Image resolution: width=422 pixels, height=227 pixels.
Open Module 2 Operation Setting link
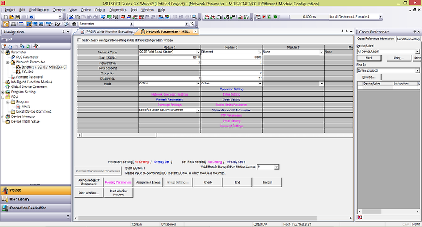(x=232, y=89)
